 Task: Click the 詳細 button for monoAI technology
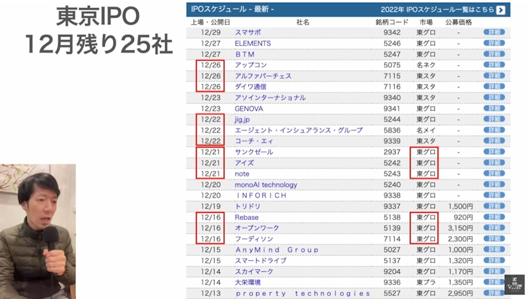pos(494,184)
